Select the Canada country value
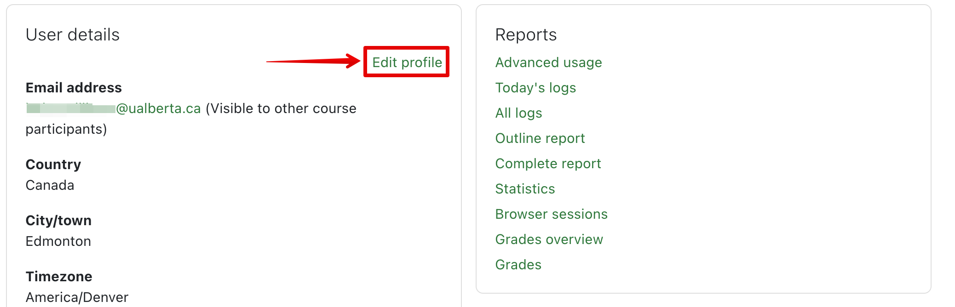955x307 pixels. [50, 185]
